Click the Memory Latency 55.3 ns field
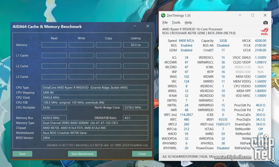Viewport: 279px width, 167px height. pyautogui.click(x=136, y=45)
